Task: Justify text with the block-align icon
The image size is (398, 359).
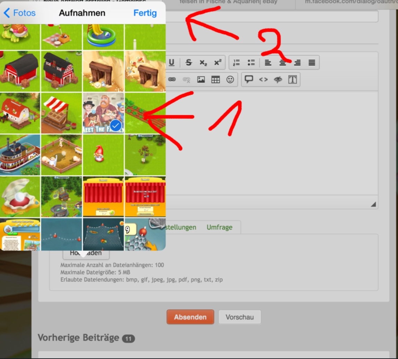Action: point(312,62)
